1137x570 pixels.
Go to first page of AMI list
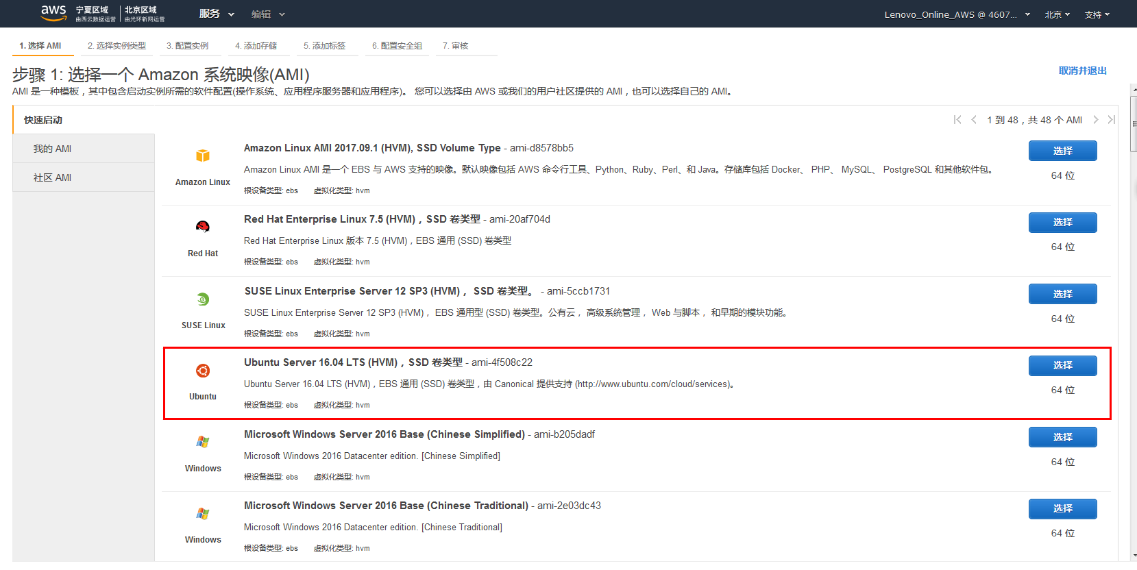(957, 120)
